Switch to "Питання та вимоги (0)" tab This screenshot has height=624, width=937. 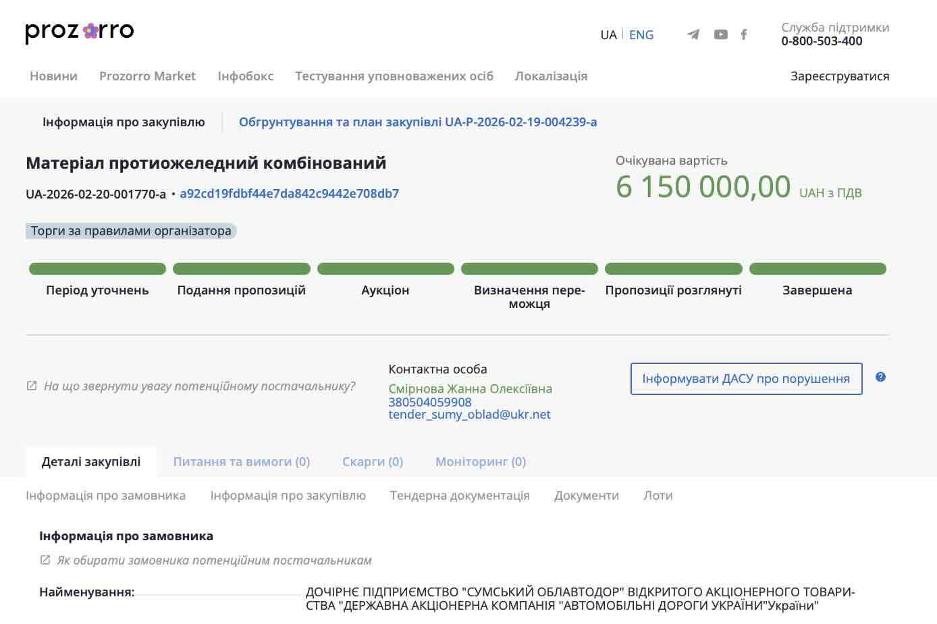tap(241, 461)
